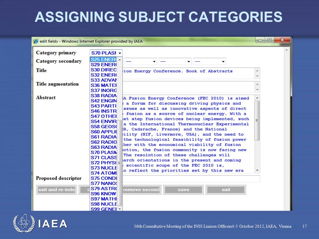Click exit and re-index button

(56, 190)
